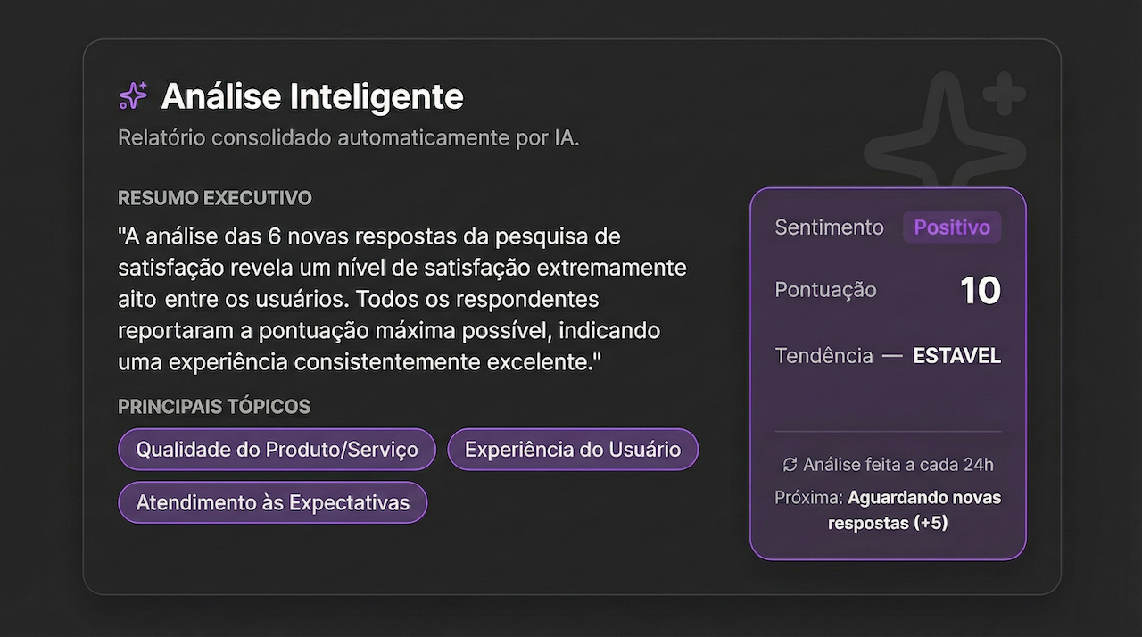Select the Positivo sentiment badge

951,227
